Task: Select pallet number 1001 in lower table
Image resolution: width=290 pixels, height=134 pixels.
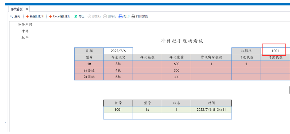Action: click(x=118, y=110)
